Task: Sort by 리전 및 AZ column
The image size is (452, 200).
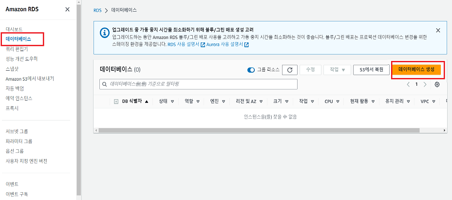Action: tap(249, 101)
